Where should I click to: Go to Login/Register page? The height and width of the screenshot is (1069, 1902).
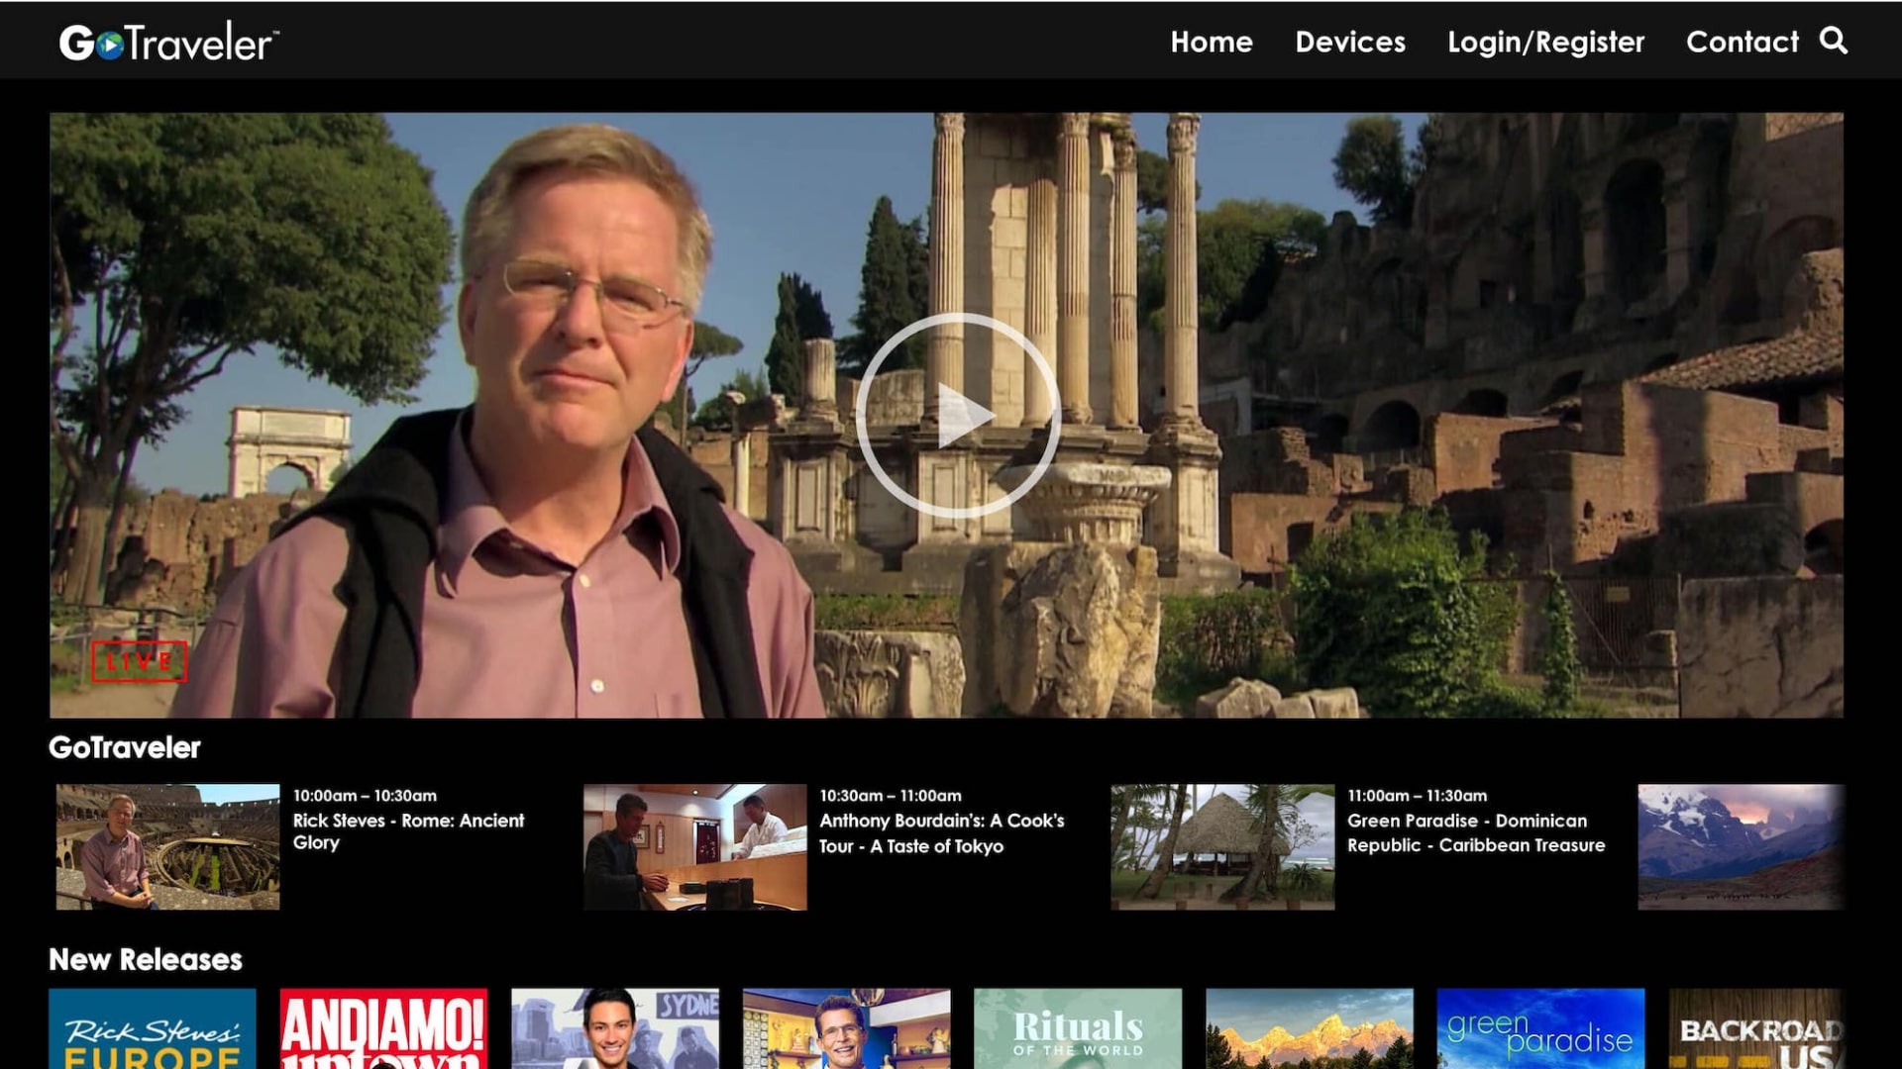coord(1545,42)
